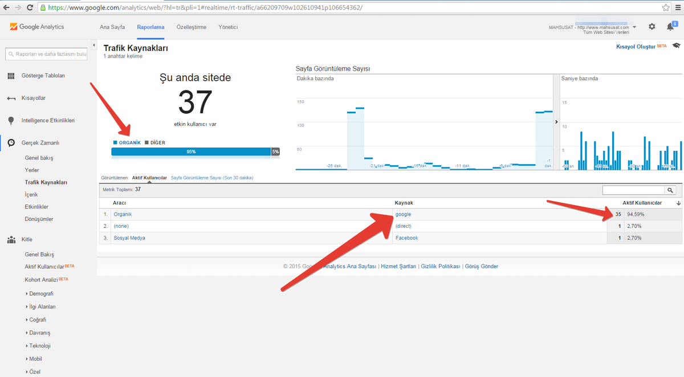Open the Yönetici tab
The width and height of the screenshot is (684, 377).
pos(228,27)
